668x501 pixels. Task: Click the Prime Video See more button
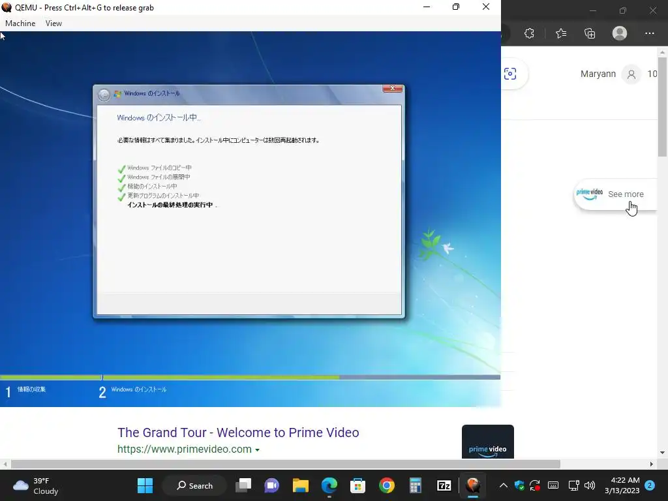tap(616, 194)
